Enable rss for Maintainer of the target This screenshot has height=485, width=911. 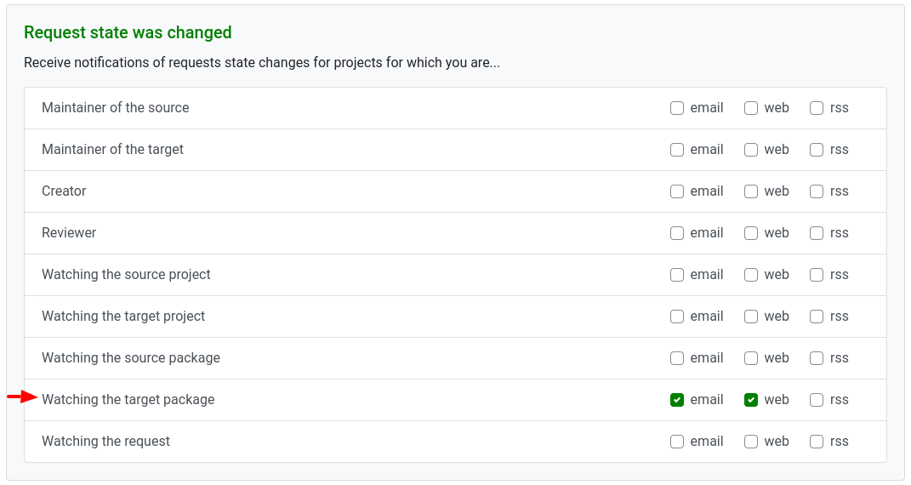click(817, 150)
